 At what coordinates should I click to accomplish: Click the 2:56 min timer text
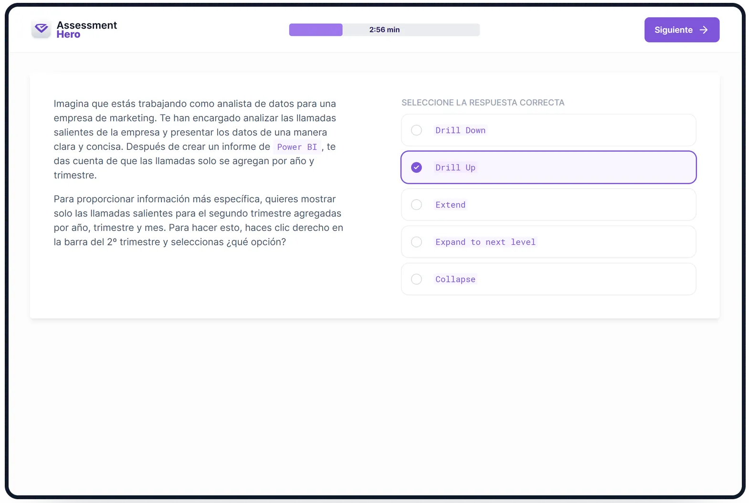coord(384,30)
